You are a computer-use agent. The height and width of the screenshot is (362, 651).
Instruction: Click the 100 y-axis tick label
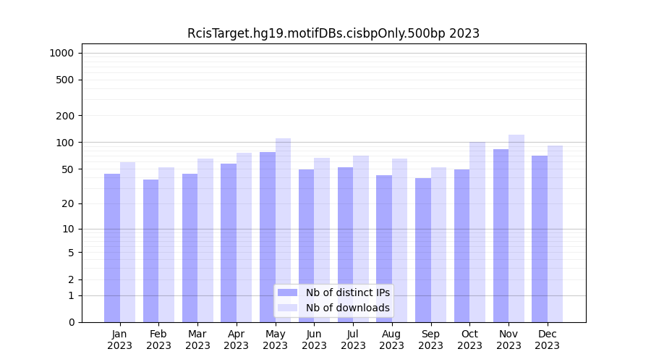click(65, 143)
